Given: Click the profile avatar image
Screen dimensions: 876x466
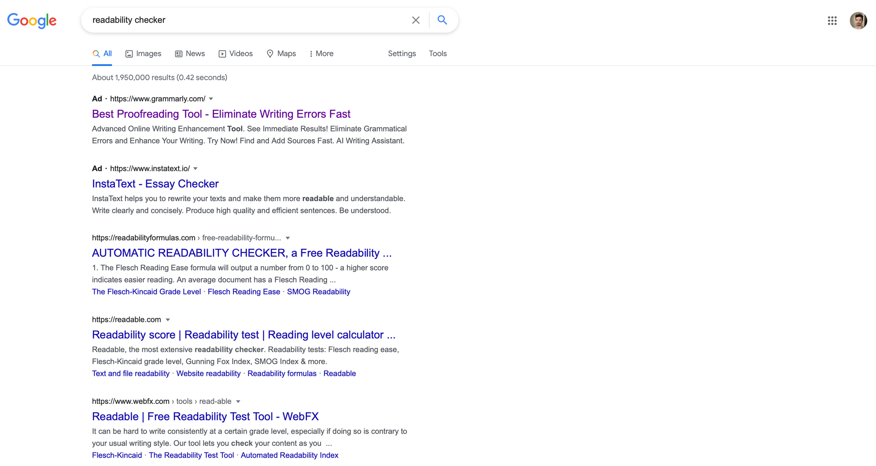Looking at the screenshot, I should [x=858, y=20].
